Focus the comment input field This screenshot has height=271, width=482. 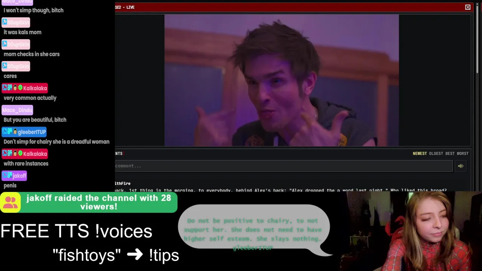click(284, 166)
